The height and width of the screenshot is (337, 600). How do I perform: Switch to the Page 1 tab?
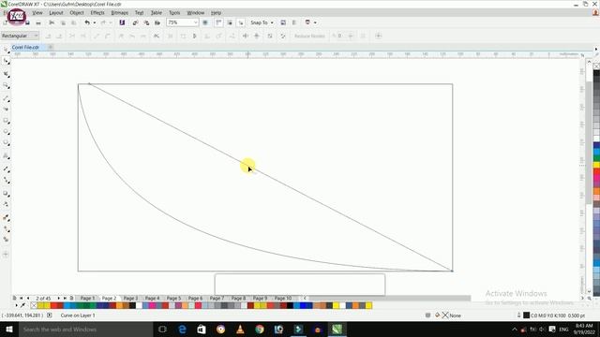87,298
